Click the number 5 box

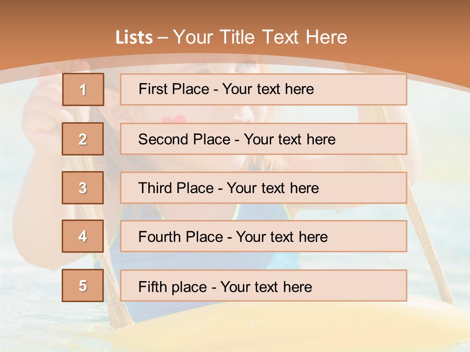(x=83, y=286)
